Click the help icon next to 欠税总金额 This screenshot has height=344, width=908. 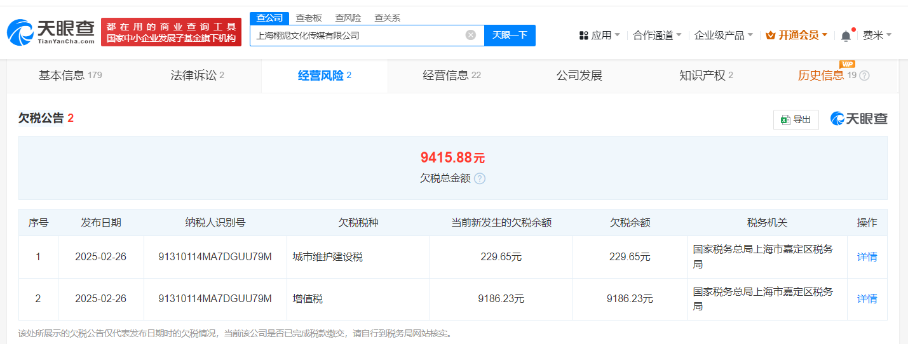[x=480, y=178]
